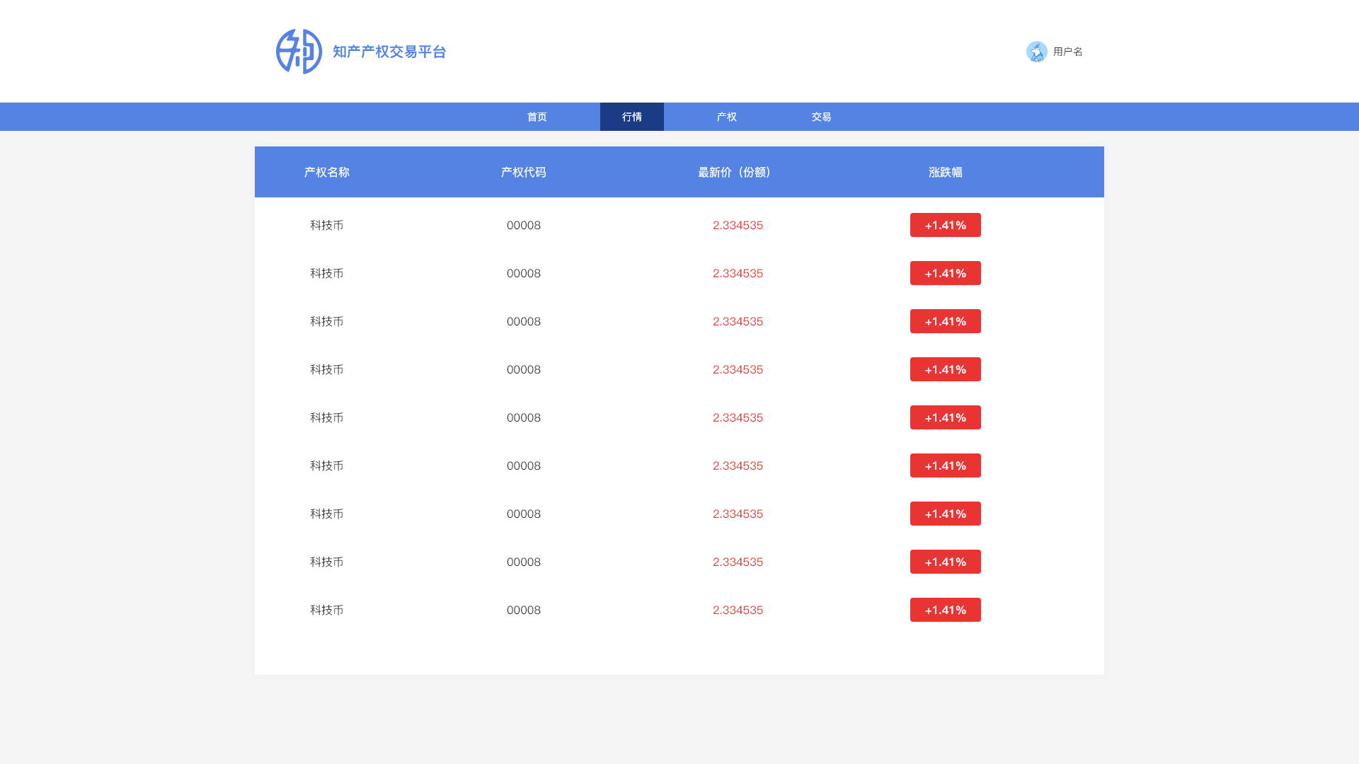Click the platform logo icon
Screen dimensions: 1359x764
[299, 52]
